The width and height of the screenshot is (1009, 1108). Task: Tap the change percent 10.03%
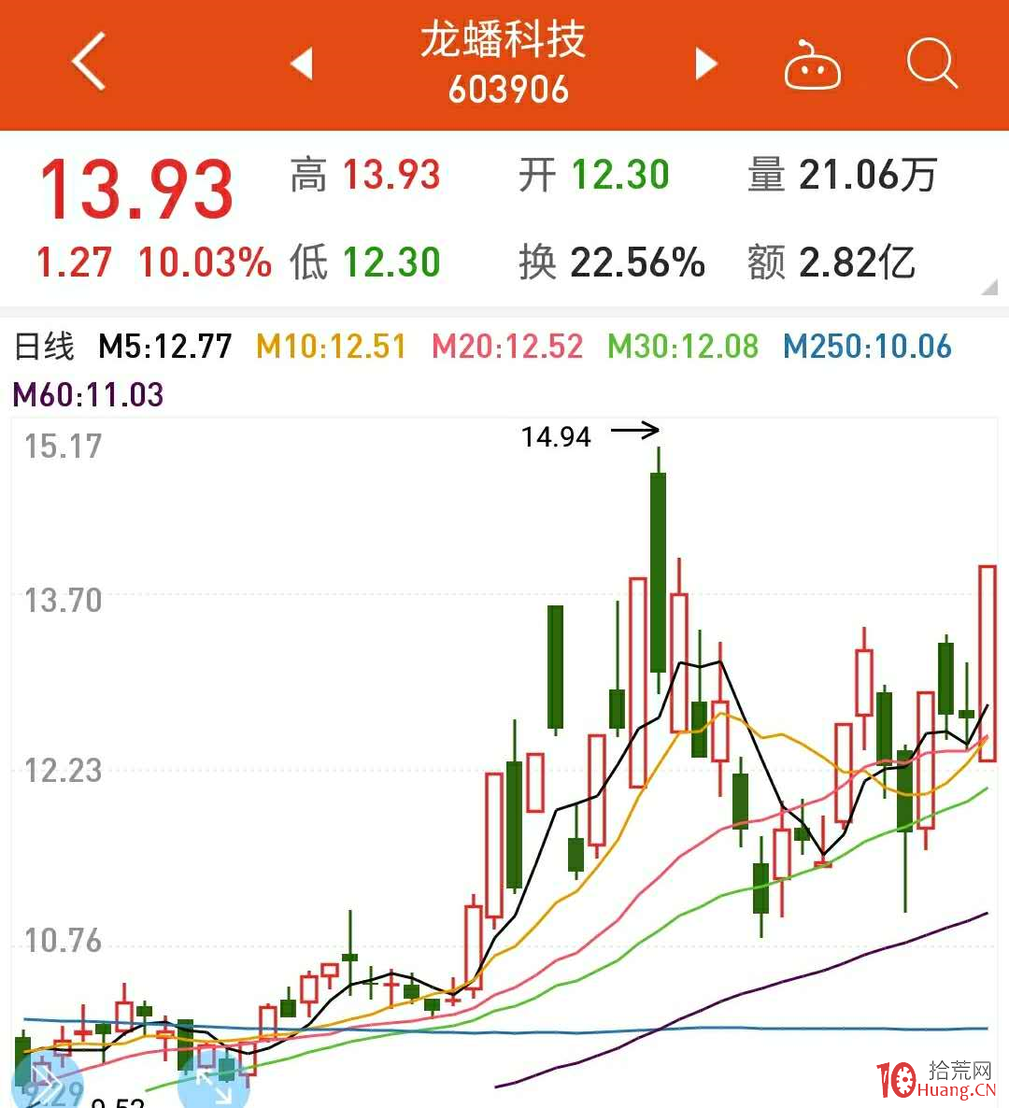(x=205, y=263)
